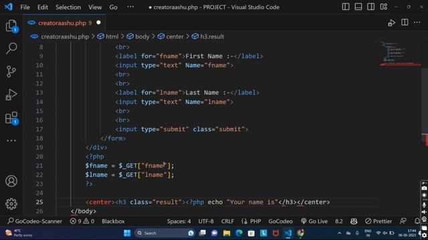Expand the html breadcrumb item
This screenshot has width=428, height=240.
click(x=112, y=37)
